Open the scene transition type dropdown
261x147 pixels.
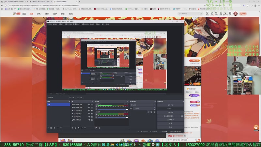tap(143, 105)
